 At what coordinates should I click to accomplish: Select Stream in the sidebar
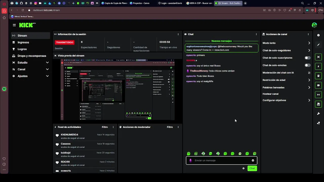(30, 36)
